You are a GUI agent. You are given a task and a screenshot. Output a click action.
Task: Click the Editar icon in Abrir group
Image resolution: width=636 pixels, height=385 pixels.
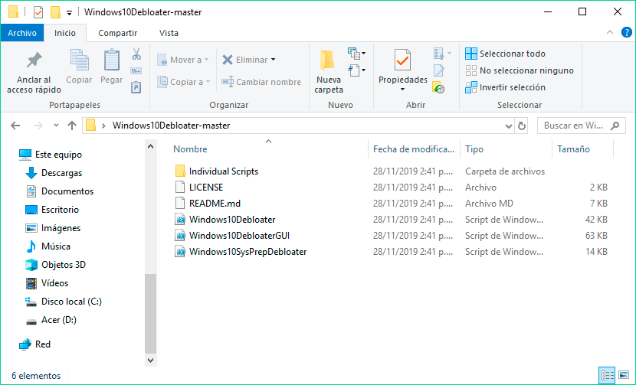438,70
